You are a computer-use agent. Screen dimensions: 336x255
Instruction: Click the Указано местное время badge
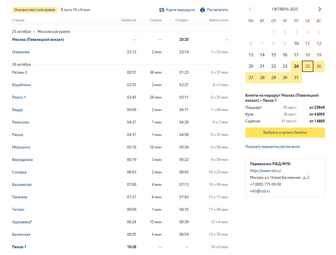point(35,10)
